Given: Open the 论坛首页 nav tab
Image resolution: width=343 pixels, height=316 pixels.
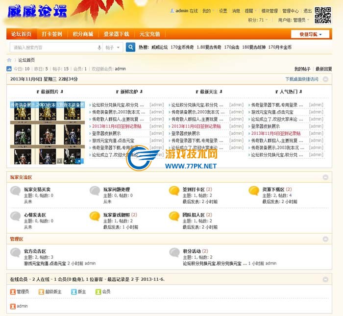Looking at the screenshot, I should (x=21, y=34).
